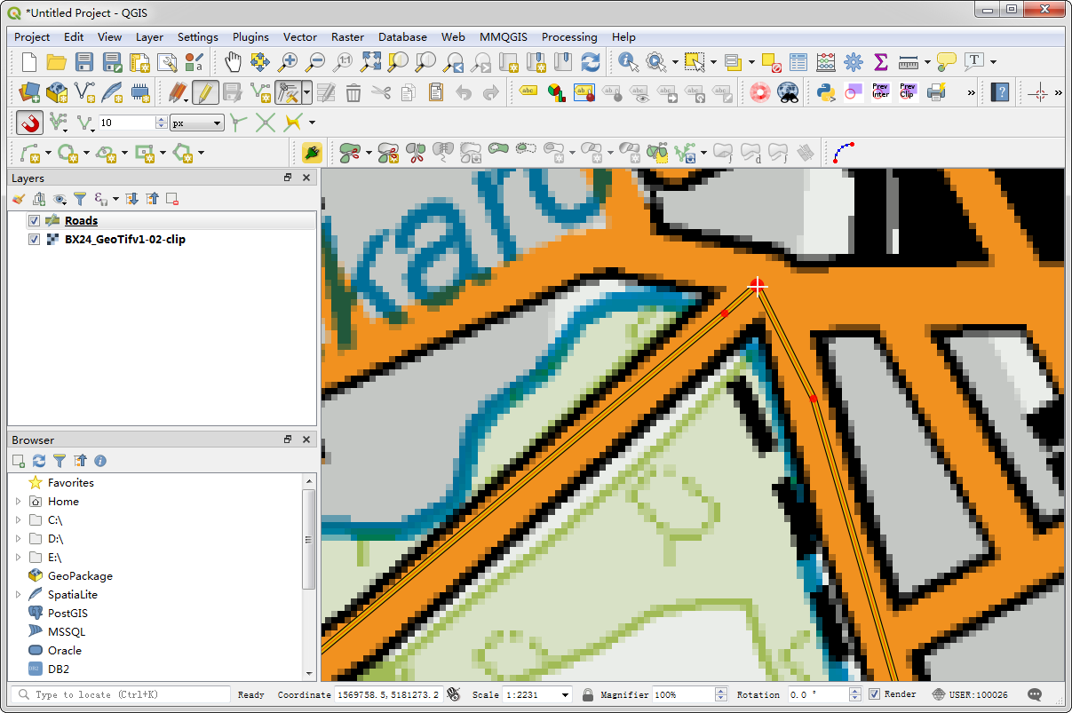1072x713 pixels.
Task: Toggle the Render checkbox in status bar
Action: pyautogui.click(x=874, y=694)
